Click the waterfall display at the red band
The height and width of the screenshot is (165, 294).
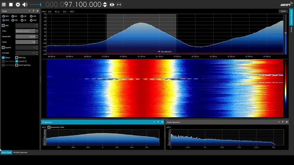tap(142, 88)
